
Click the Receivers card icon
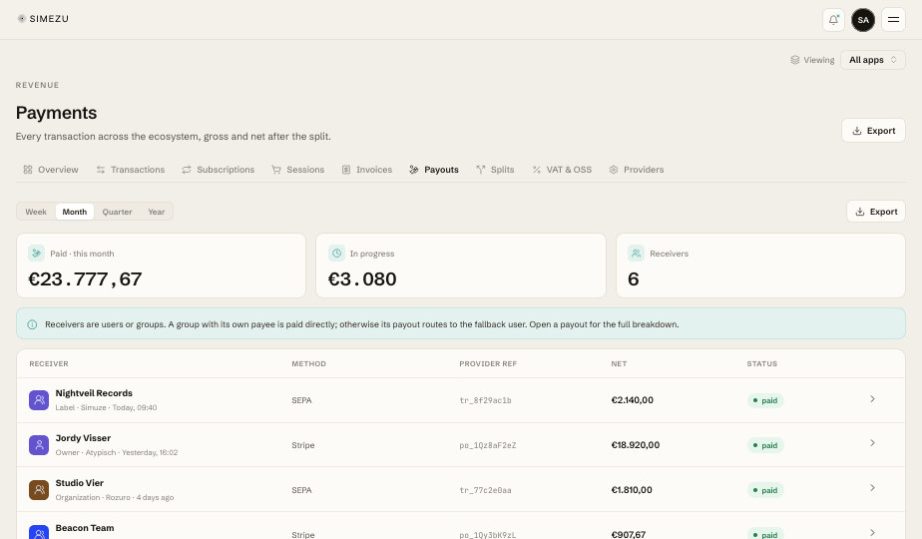click(637, 254)
